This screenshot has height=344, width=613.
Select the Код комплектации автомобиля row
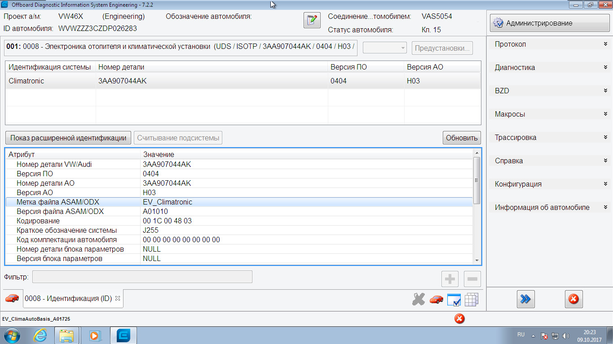239,239
